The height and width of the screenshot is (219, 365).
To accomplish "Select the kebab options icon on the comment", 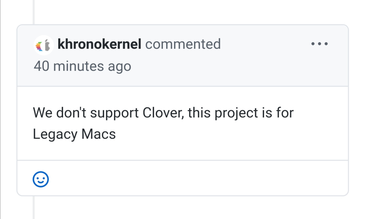I will pyautogui.click(x=320, y=44).
